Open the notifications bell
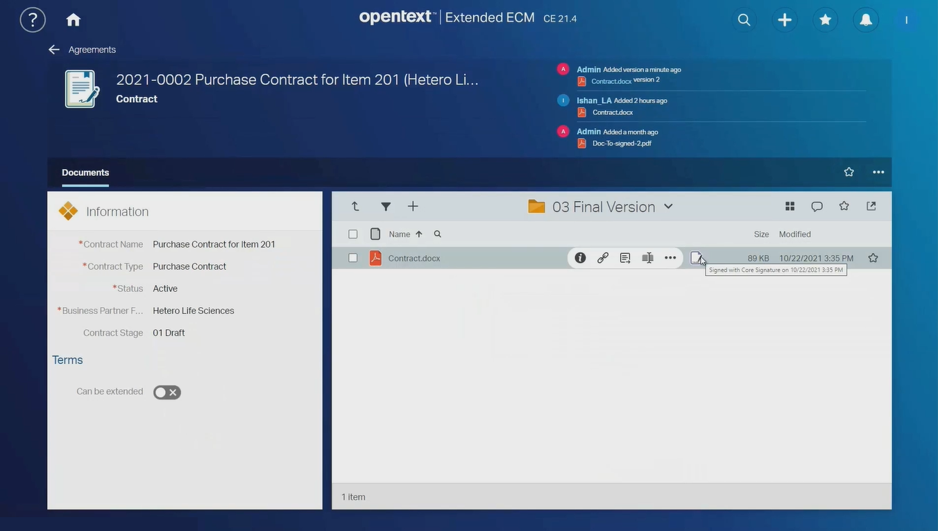This screenshot has height=531, width=938. click(866, 19)
